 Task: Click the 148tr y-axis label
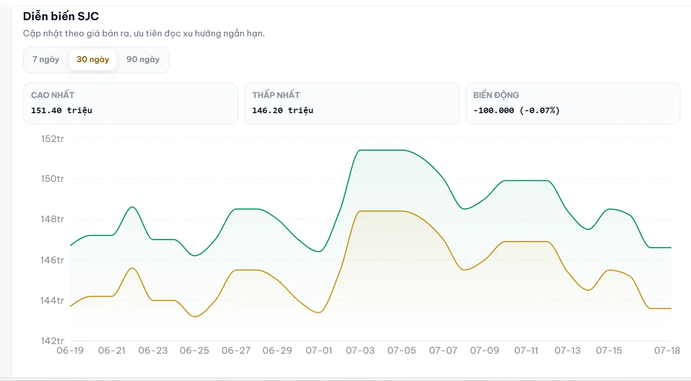point(52,219)
